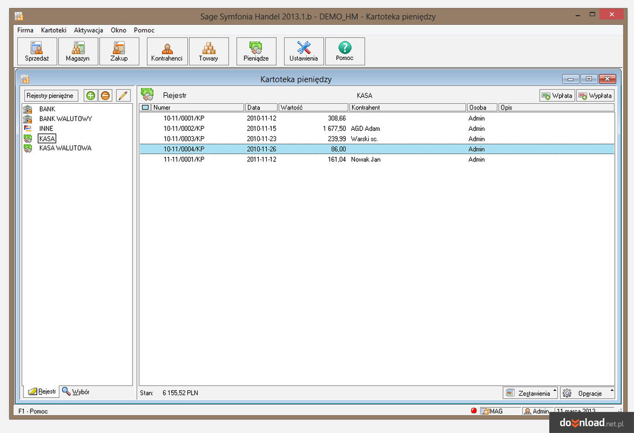Sort by the Wartość column header

[x=314, y=108]
